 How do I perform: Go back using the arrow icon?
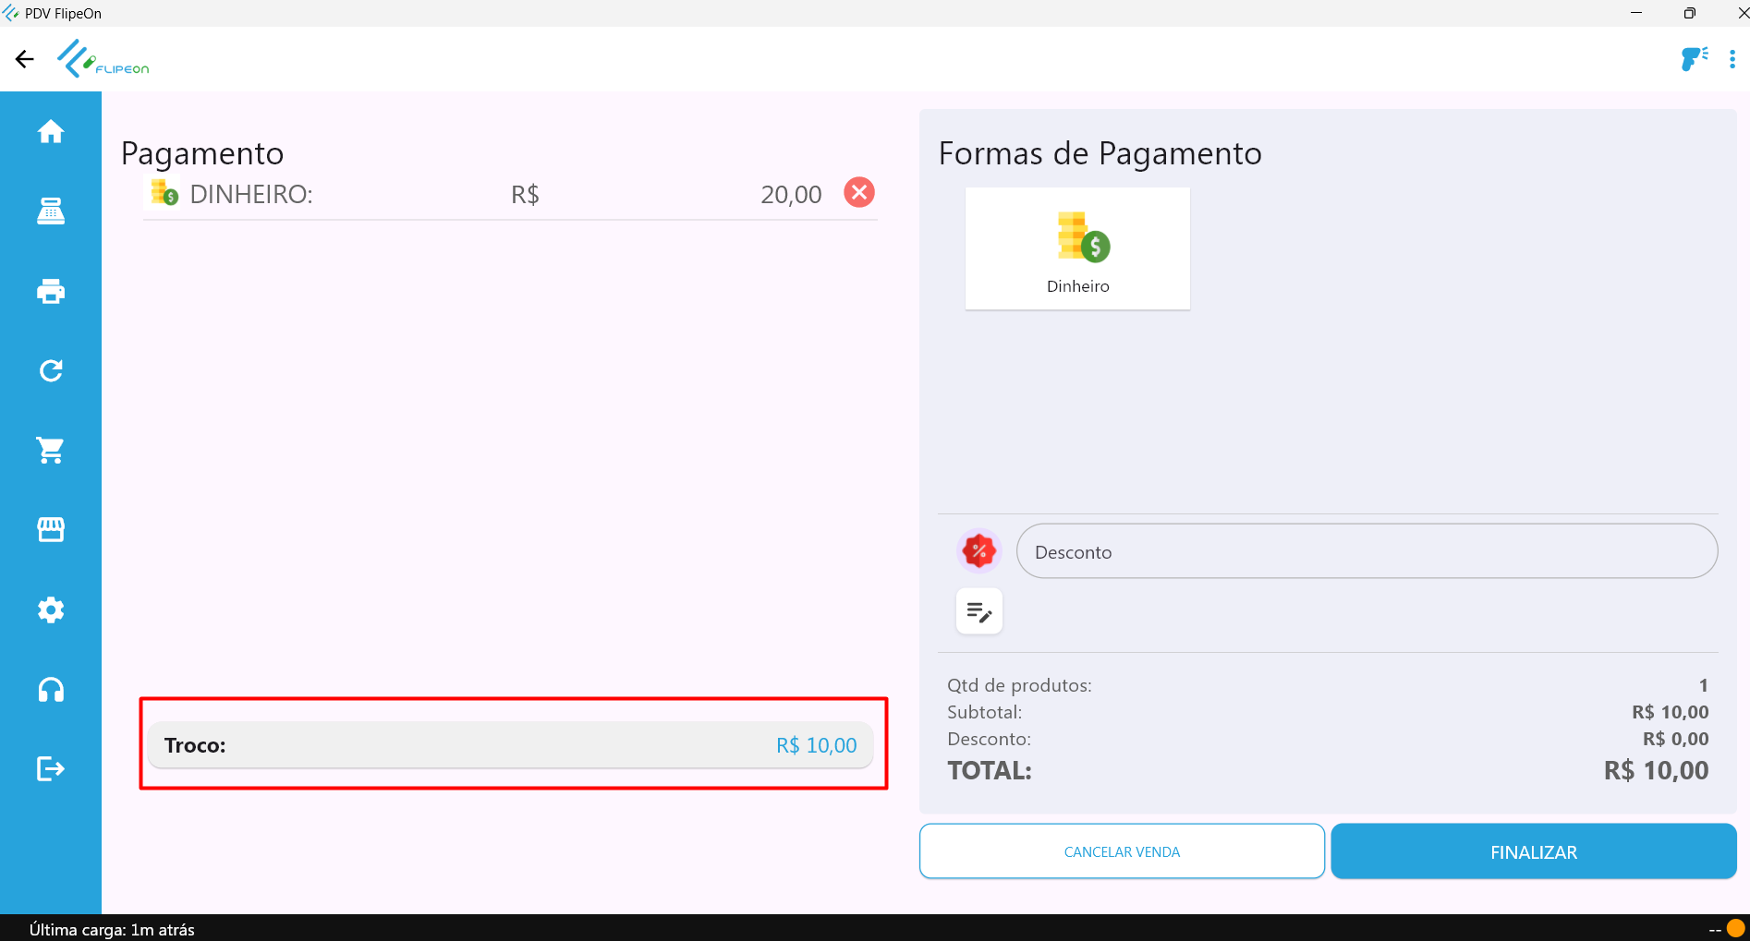click(x=25, y=59)
